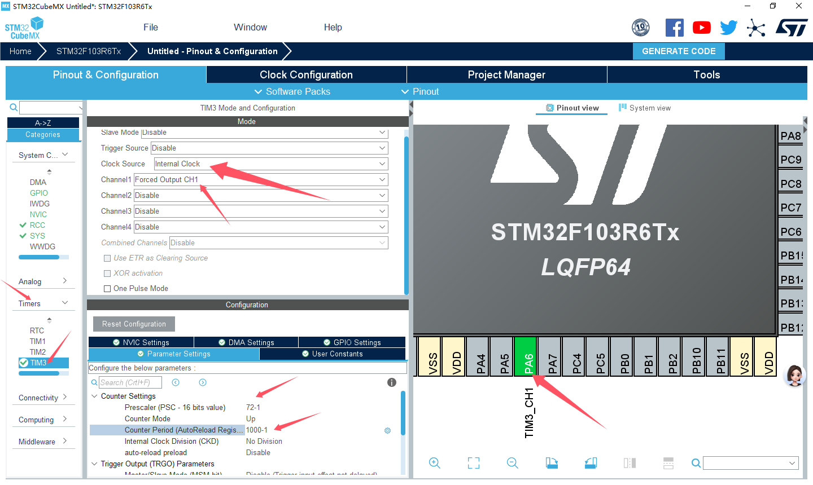Rotate the chip clockwise
This screenshot has width=813, height=485.
tap(552, 463)
